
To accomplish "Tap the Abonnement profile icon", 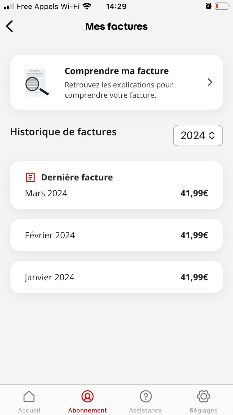I will 87,397.
